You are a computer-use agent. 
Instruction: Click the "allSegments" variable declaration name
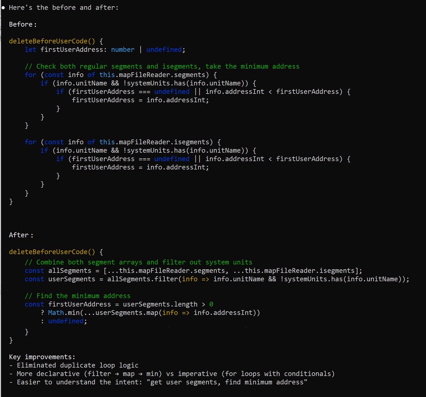70,271
